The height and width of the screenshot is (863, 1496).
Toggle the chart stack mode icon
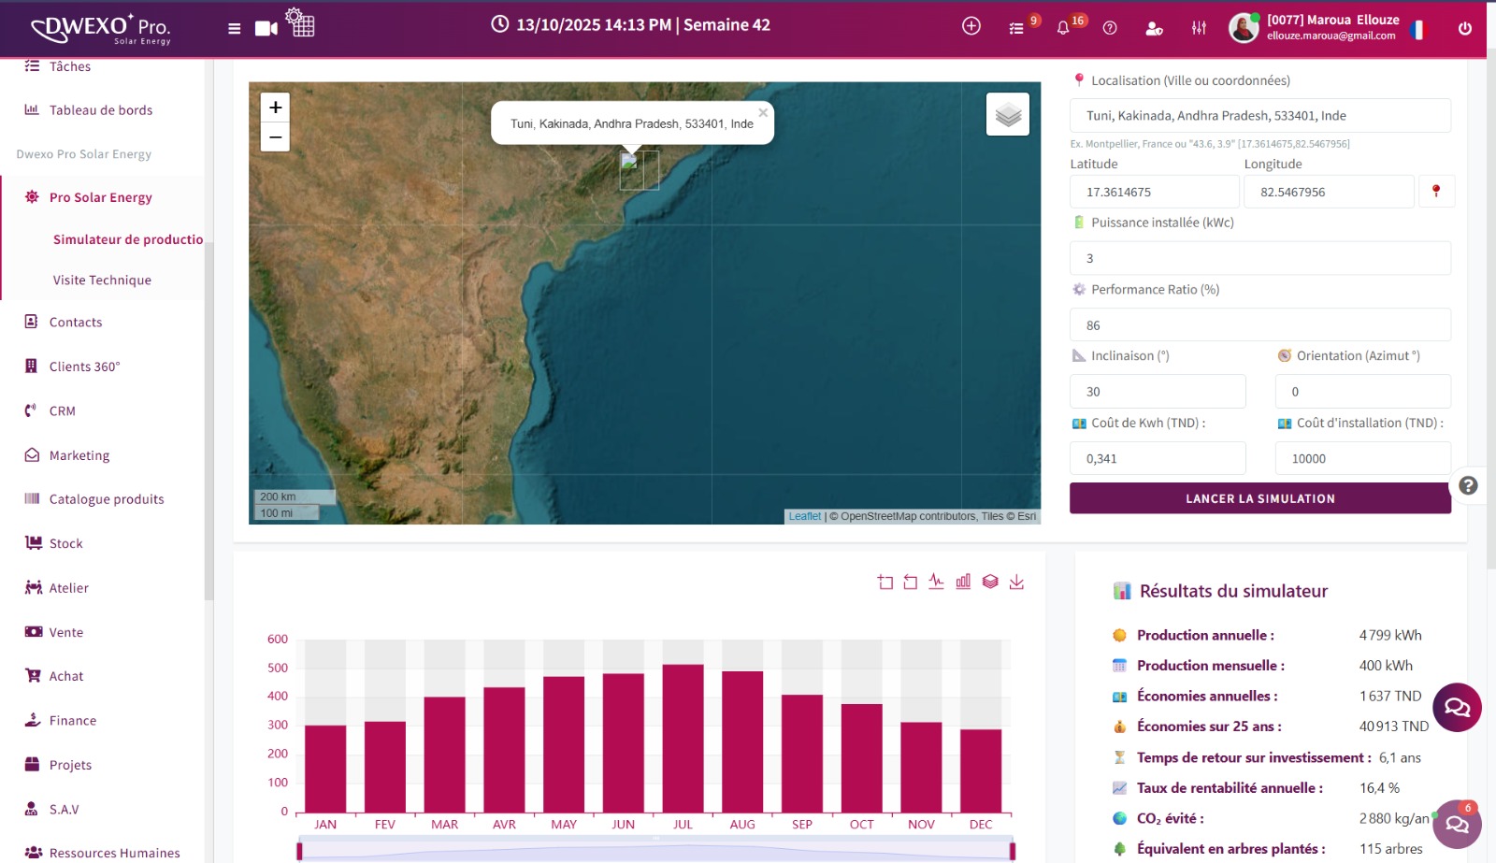click(x=990, y=582)
